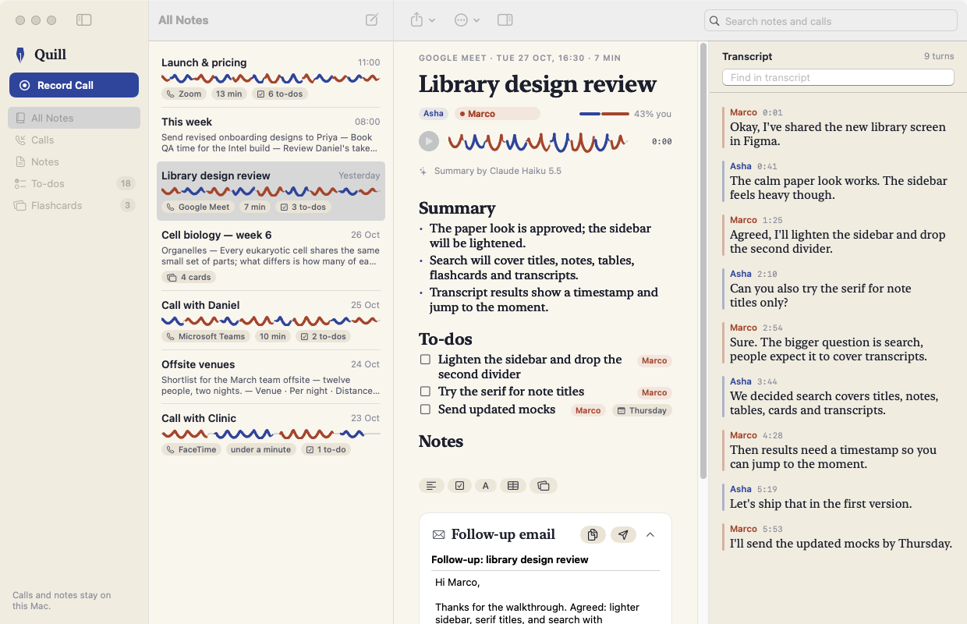Screen dimensions: 967x624
Task: Click the Marco participant chip under title
Action: (497, 114)
